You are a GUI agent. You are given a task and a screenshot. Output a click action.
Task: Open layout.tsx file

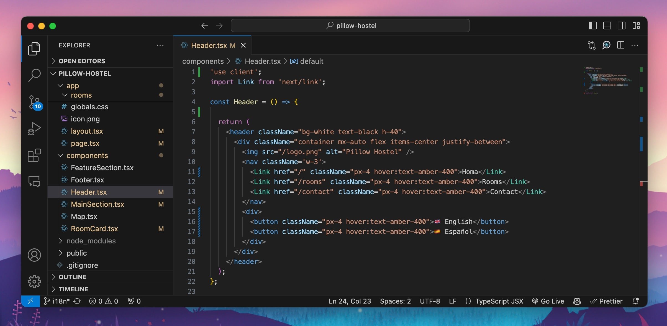click(x=110, y=131)
